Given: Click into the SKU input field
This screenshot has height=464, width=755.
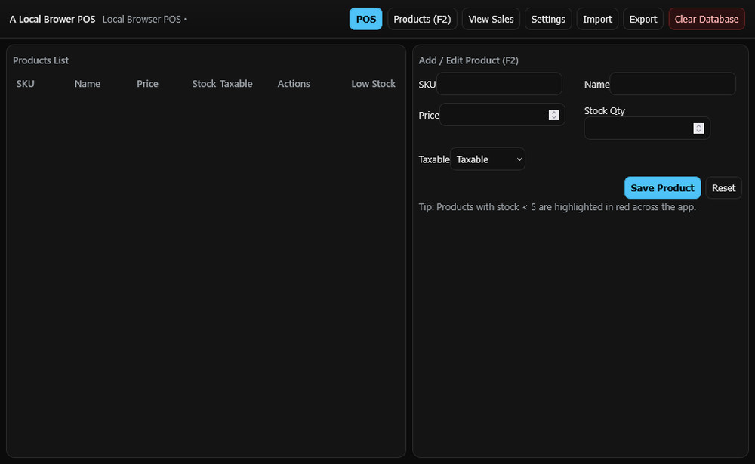Looking at the screenshot, I should coord(498,84).
